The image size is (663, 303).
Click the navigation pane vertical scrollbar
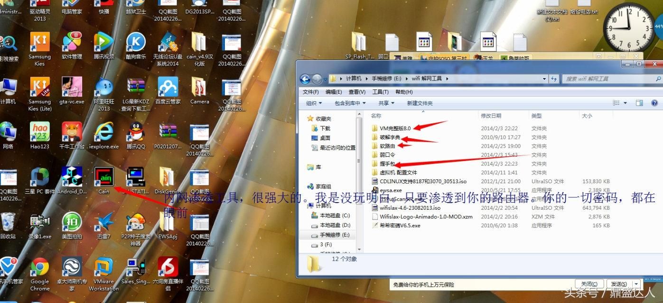tap(360, 181)
